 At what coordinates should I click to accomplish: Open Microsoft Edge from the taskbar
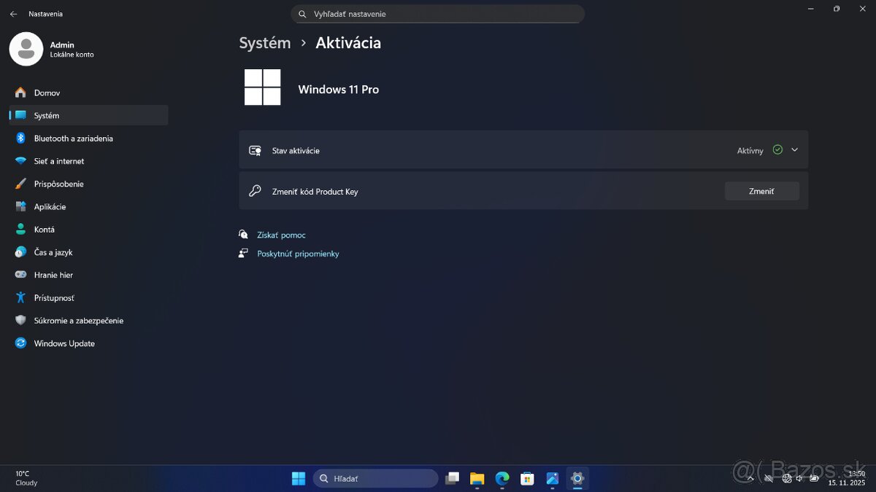502,479
